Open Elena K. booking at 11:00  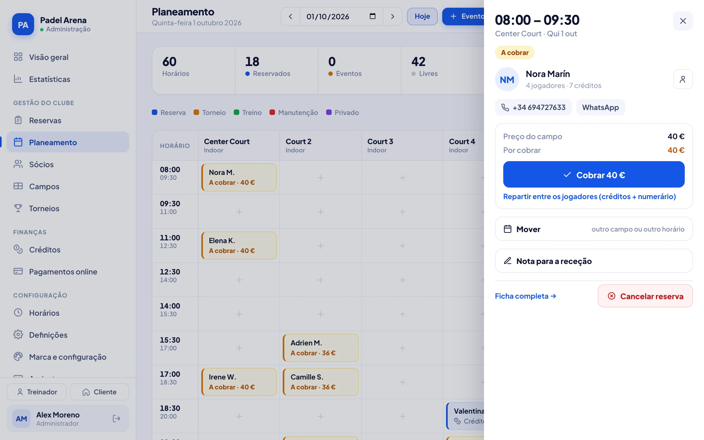point(239,246)
